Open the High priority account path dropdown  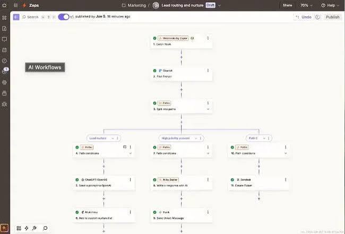pos(196,138)
